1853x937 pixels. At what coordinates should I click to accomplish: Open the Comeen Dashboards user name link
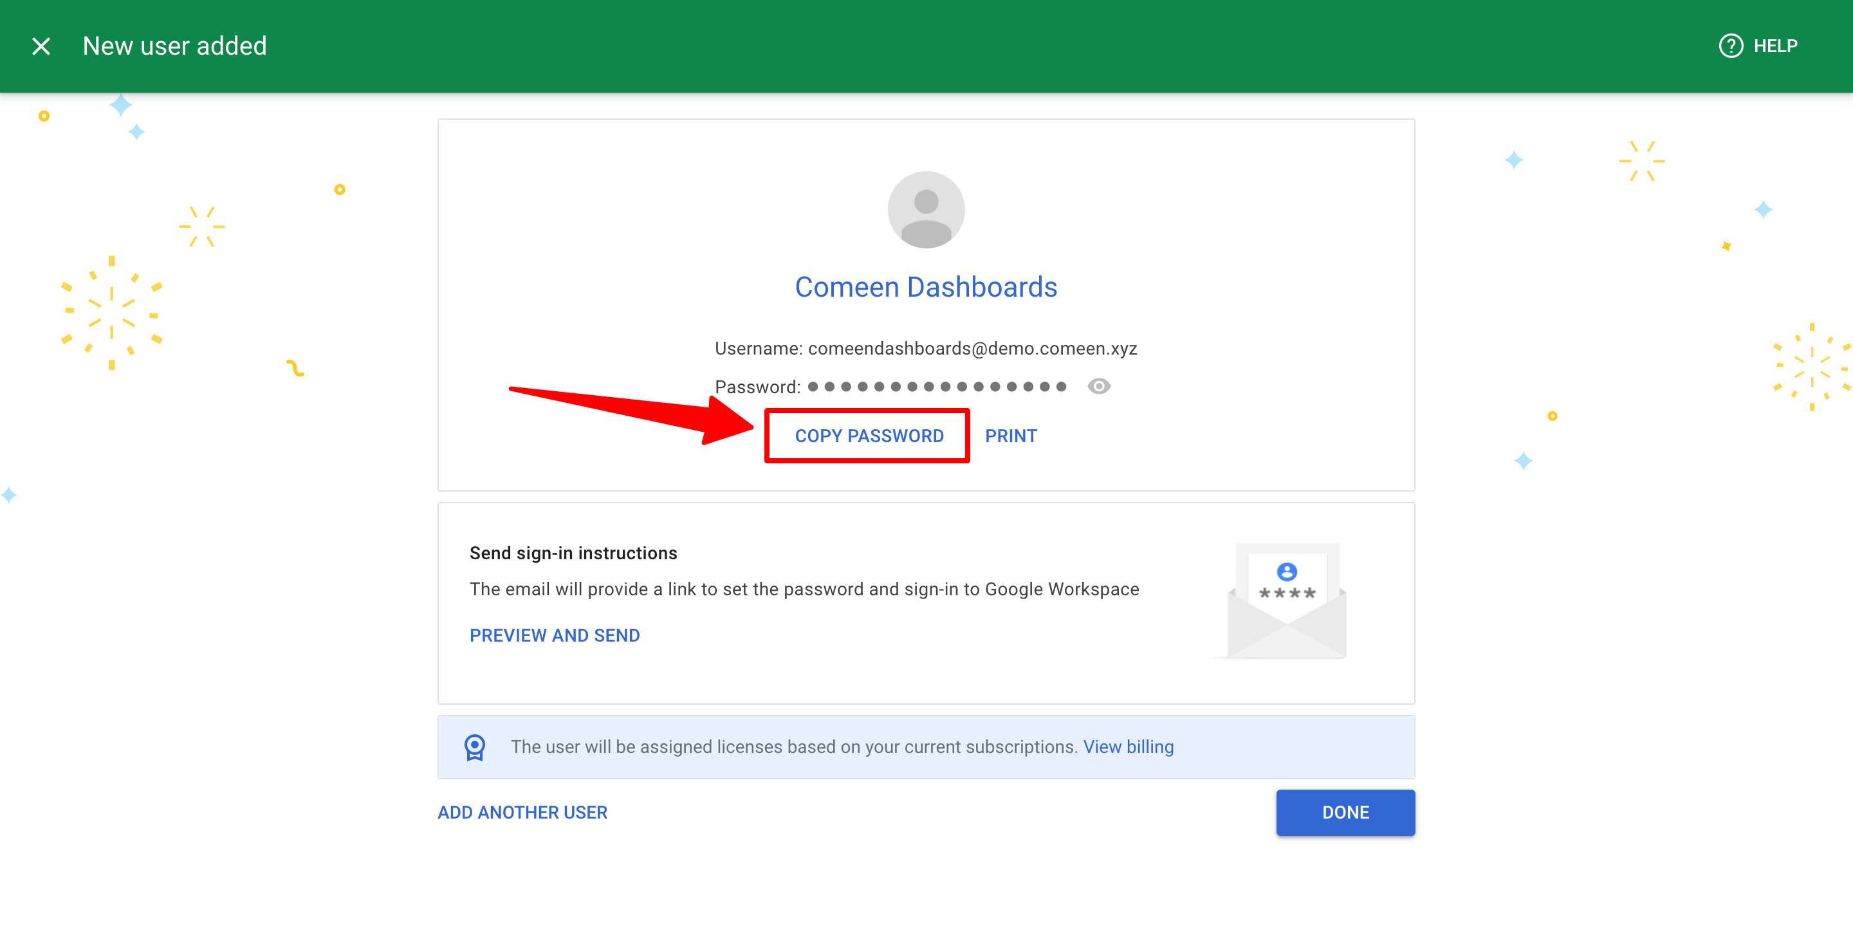point(926,287)
